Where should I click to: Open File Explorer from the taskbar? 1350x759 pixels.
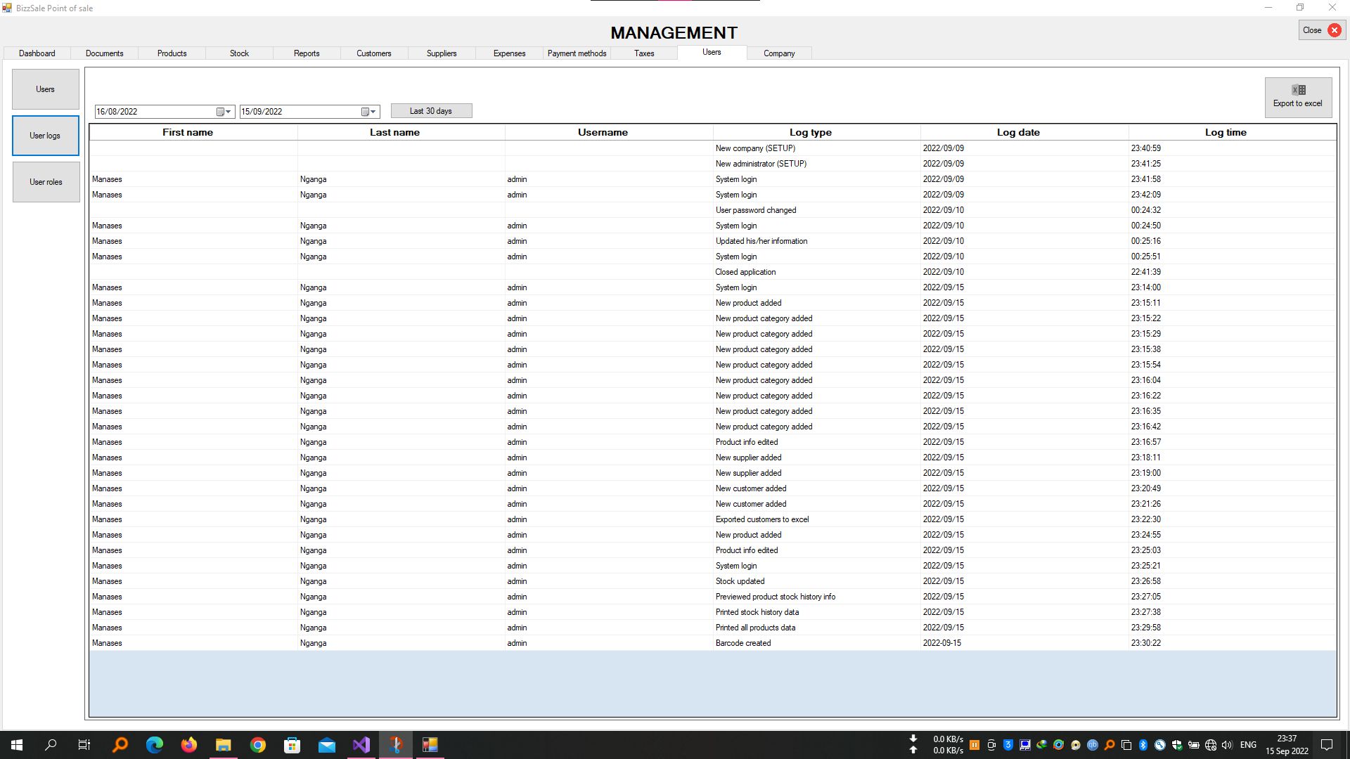click(x=224, y=745)
